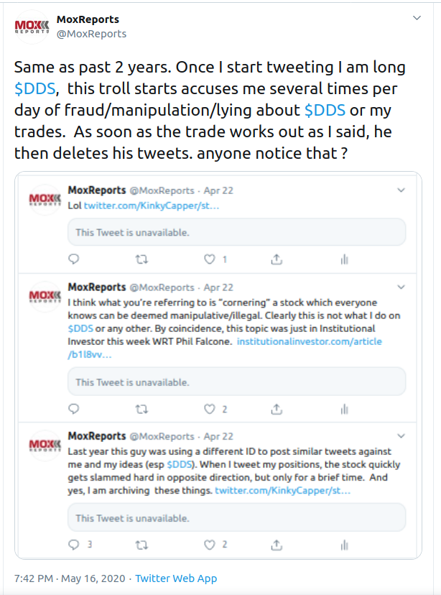Share the Lol quoted tweet
This screenshot has height=595, width=441.
point(276,259)
